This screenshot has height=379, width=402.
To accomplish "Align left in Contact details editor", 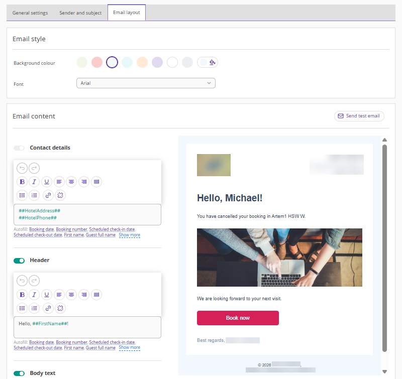I will pyautogui.click(x=59, y=182).
